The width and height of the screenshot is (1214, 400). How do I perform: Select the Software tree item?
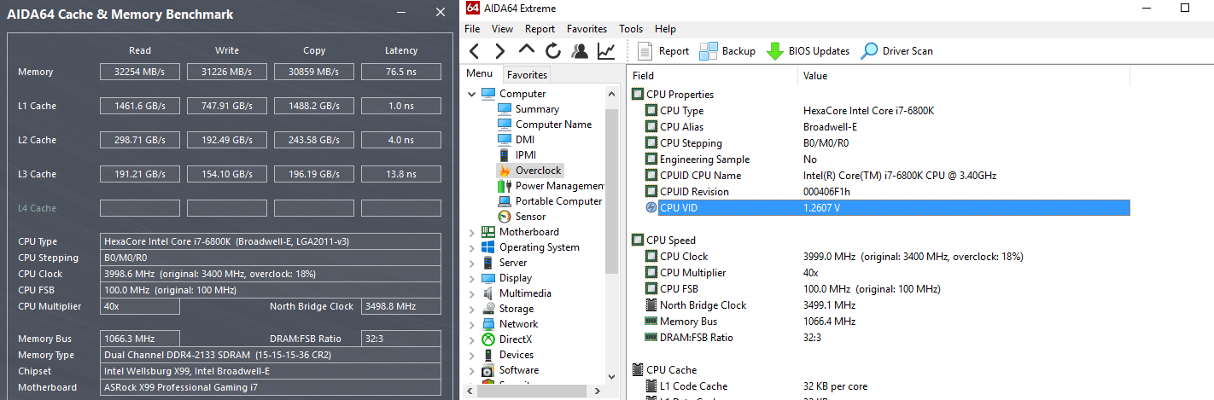point(519,370)
